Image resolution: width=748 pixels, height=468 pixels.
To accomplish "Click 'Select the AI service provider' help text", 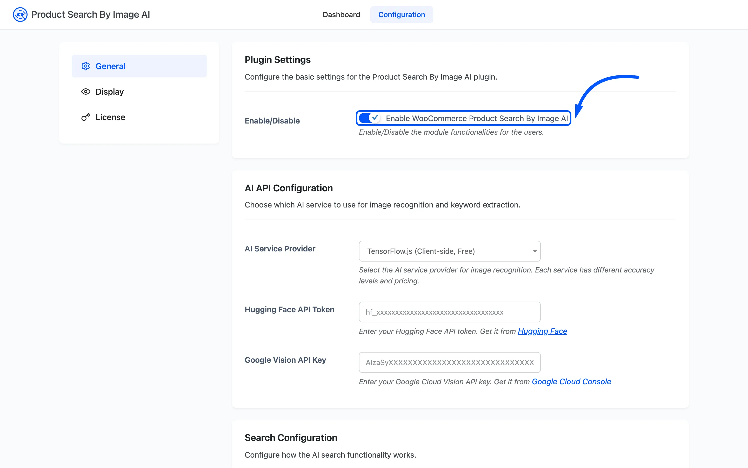I will click(506, 276).
